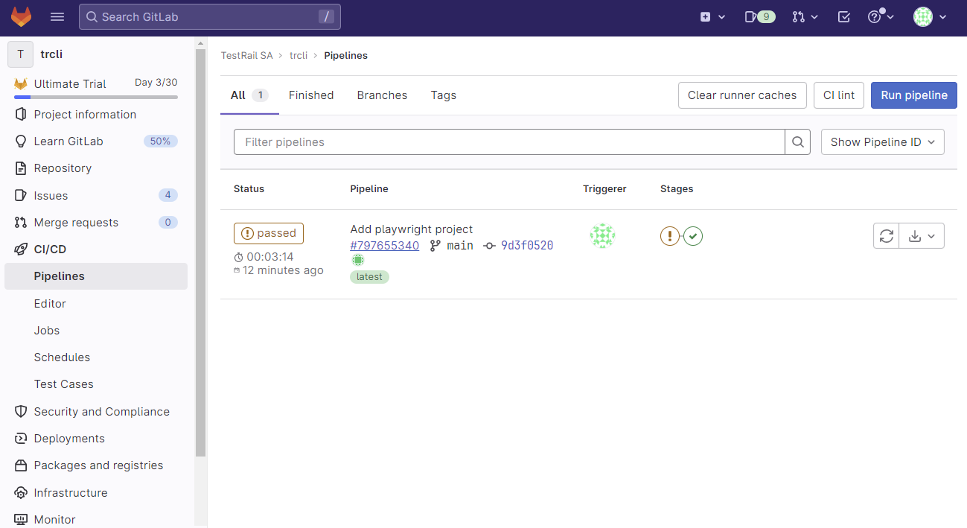Open the hamburger main menu

[57, 16]
